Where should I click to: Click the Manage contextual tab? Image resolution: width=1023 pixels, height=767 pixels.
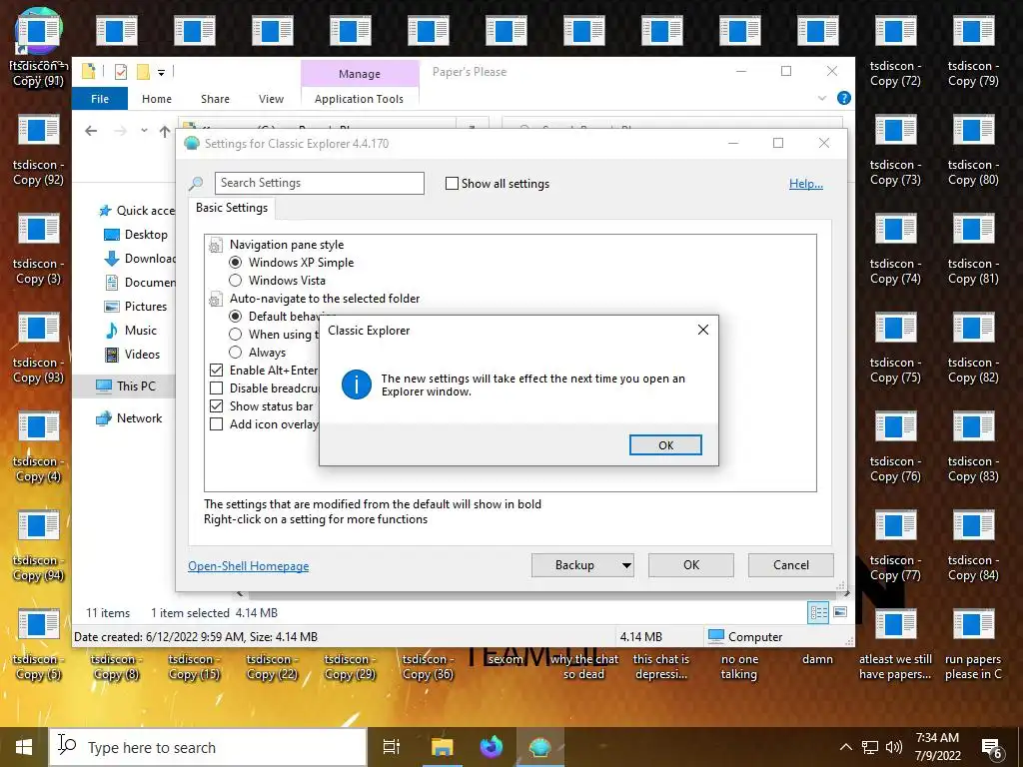[x=360, y=74]
